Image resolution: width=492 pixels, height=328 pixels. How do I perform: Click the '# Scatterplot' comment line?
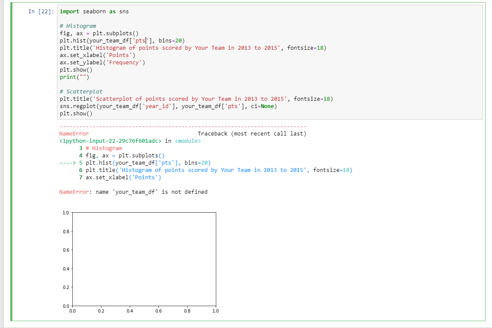click(81, 92)
